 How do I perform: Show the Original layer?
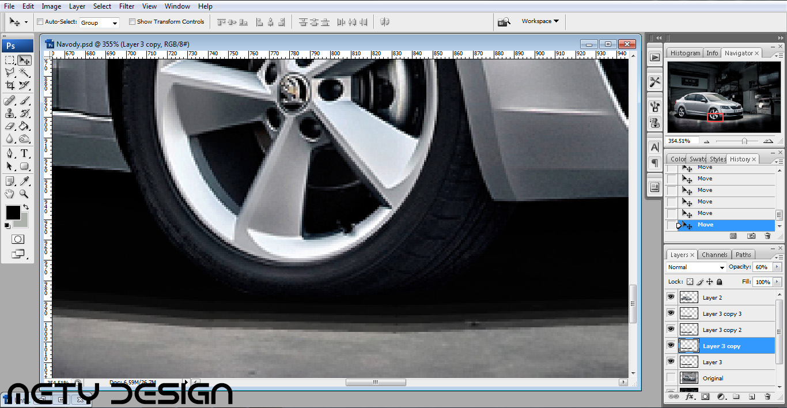[x=671, y=378]
